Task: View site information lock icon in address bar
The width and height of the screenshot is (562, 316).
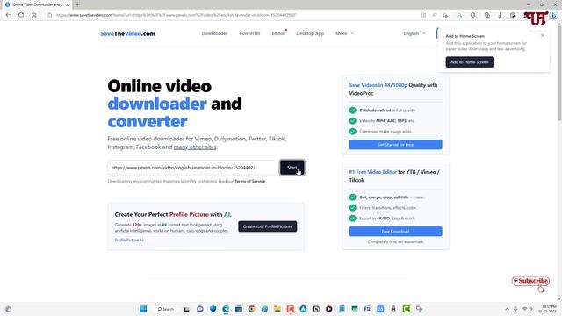Action: point(50,15)
